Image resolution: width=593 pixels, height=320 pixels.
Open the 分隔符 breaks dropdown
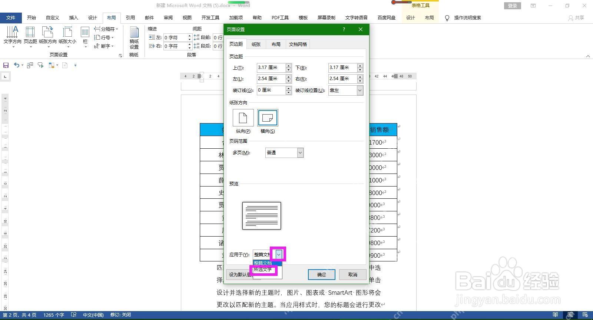(106, 29)
